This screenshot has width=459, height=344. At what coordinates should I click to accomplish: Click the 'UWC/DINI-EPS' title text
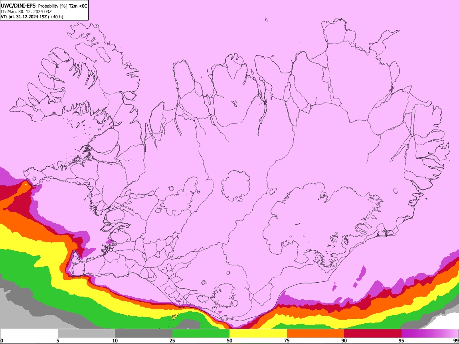pos(18,6)
